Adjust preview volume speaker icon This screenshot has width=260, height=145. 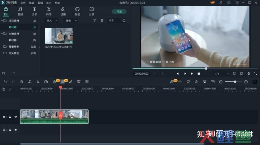pos(248,74)
